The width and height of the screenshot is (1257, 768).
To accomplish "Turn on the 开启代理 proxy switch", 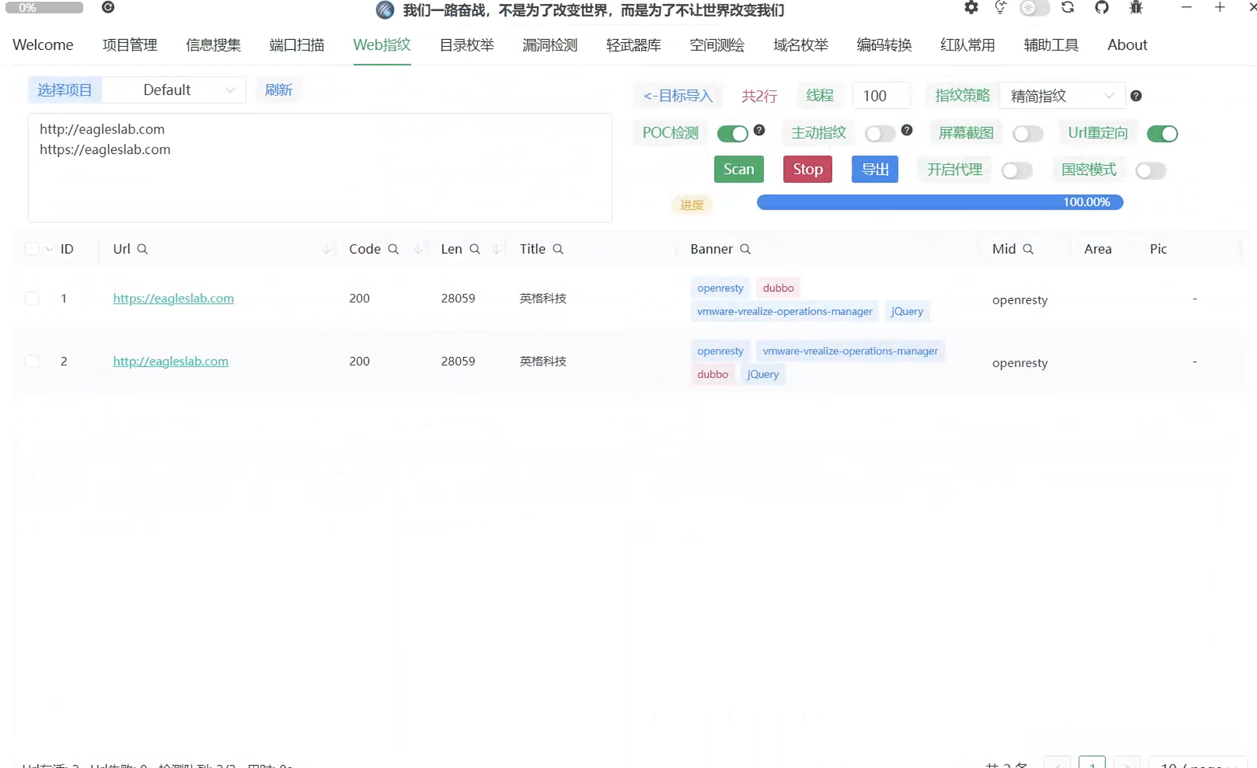I will (1016, 170).
